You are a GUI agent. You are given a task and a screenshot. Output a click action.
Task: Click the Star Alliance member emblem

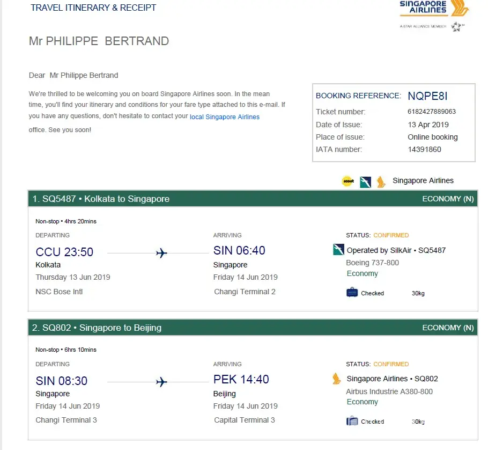[457, 26]
